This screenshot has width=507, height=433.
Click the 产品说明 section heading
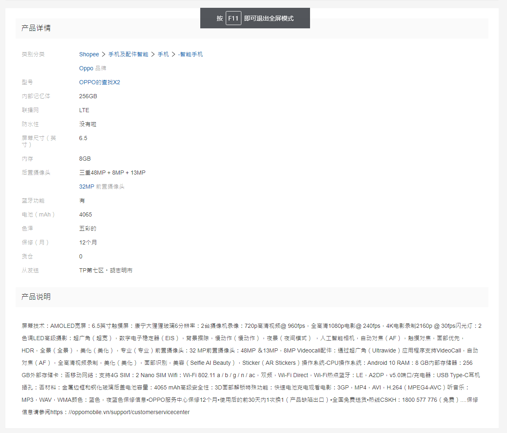click(36, 297)
